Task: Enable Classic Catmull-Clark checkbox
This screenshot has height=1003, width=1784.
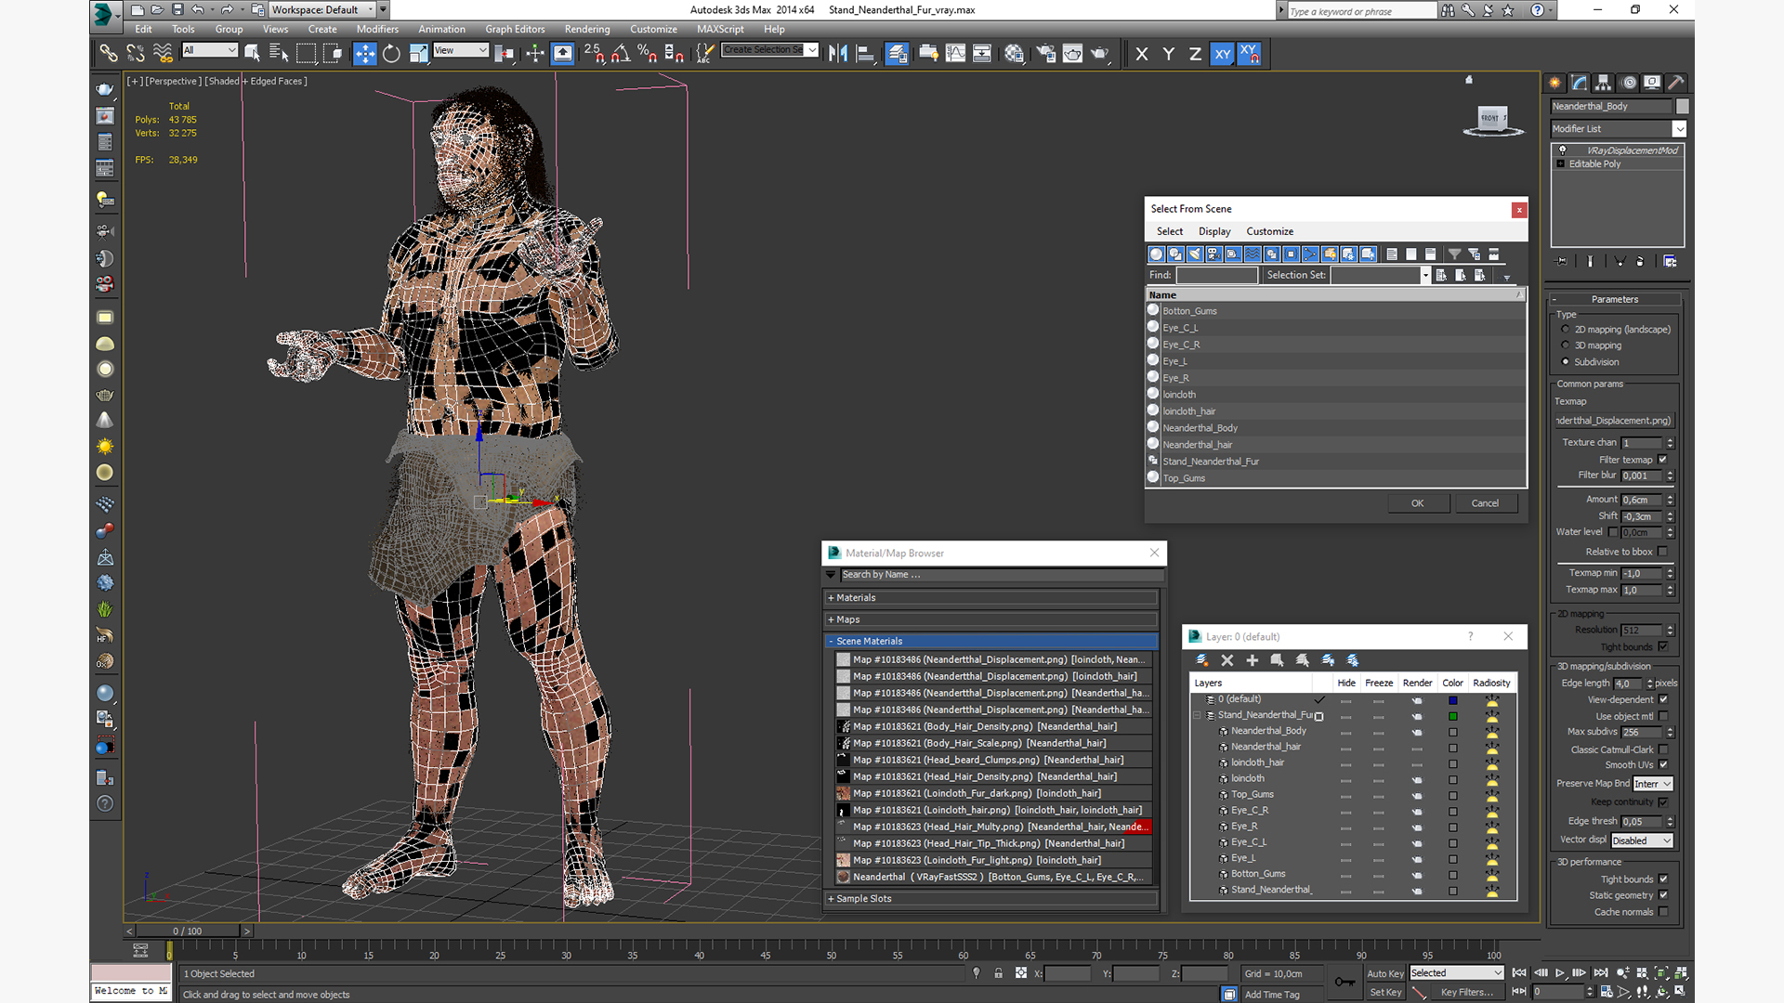Action: click(1663, 749)
